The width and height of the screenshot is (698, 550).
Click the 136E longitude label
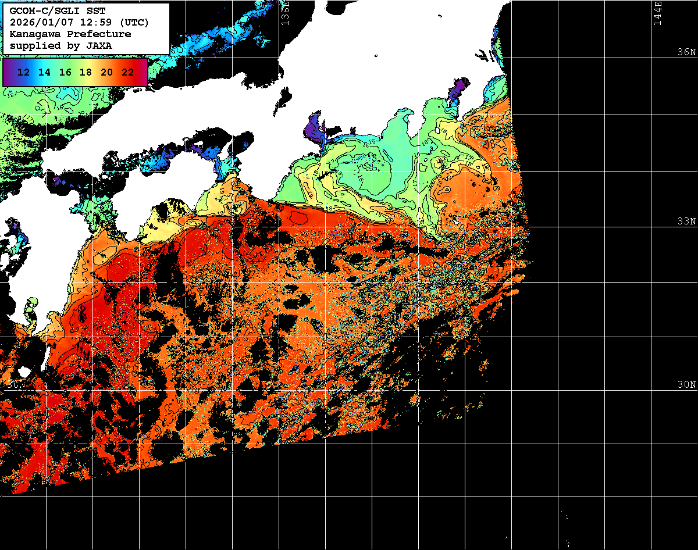click(285, 13)
